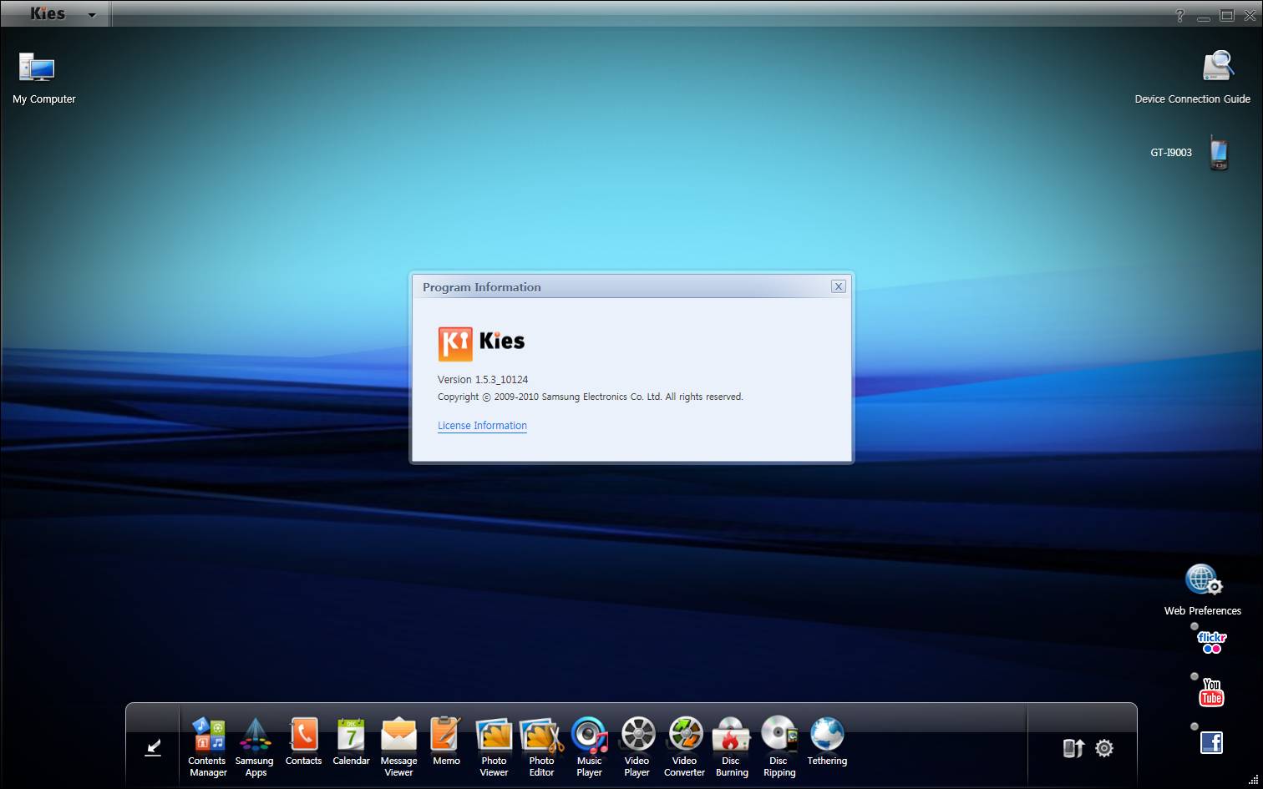Open the YouTube web service

click(x=1211, y=692)
